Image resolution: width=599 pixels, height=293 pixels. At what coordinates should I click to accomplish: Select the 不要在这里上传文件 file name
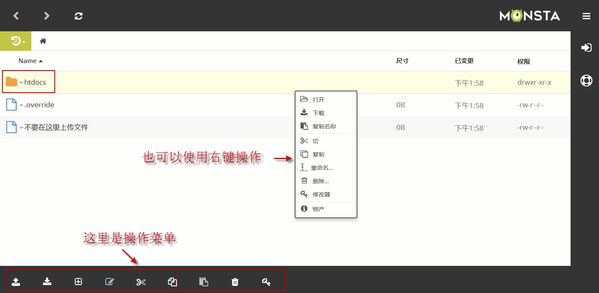click(56, 127)
